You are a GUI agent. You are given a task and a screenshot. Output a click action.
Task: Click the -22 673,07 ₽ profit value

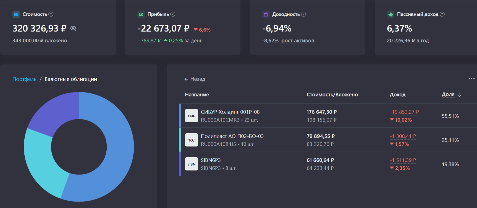pos(163,29)
